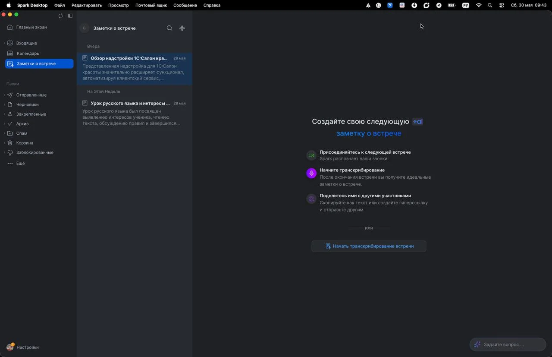Image resolution: width=552 pixels, height=357 pixels.
Task: Click the Отправленные paper plane icon
Action: click(10, 95)
